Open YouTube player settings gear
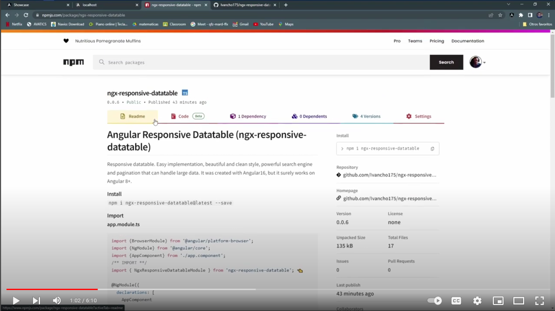The image size is (555, 311). coord(477,301)
